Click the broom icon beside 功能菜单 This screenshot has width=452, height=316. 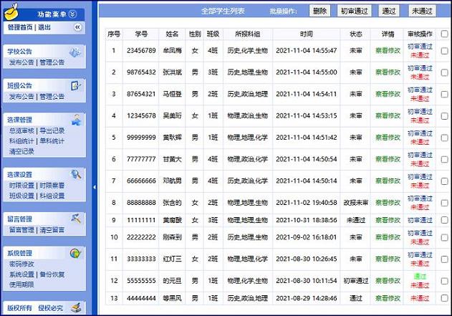click(x=14, y=12)
